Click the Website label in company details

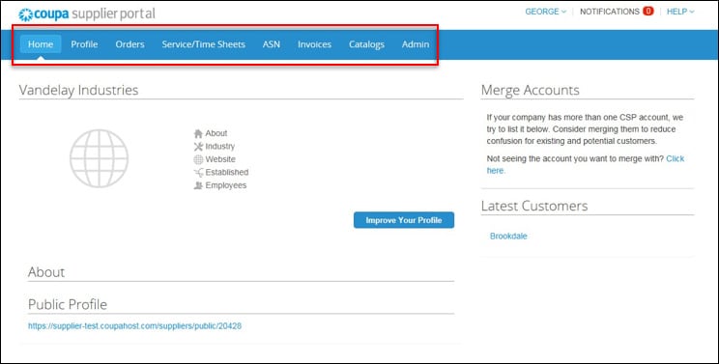(220, 159)
